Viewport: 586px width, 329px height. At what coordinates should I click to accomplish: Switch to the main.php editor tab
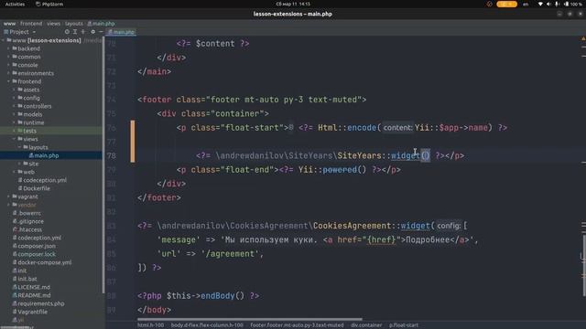tap(121, 32)
